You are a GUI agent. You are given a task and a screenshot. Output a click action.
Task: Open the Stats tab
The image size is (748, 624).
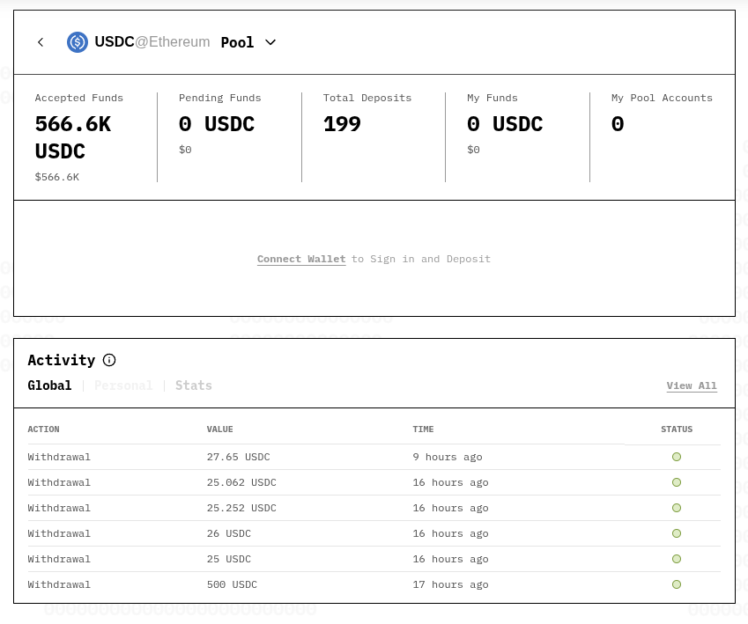tap(193, 385)
